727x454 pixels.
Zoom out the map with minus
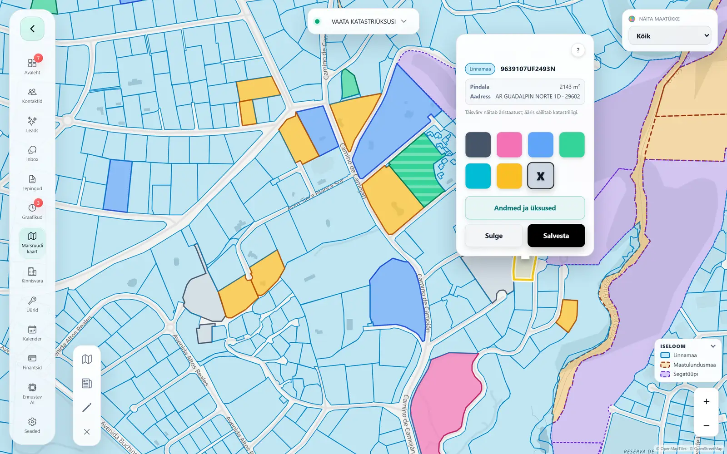pyautogui.click(x=707, y=425)
